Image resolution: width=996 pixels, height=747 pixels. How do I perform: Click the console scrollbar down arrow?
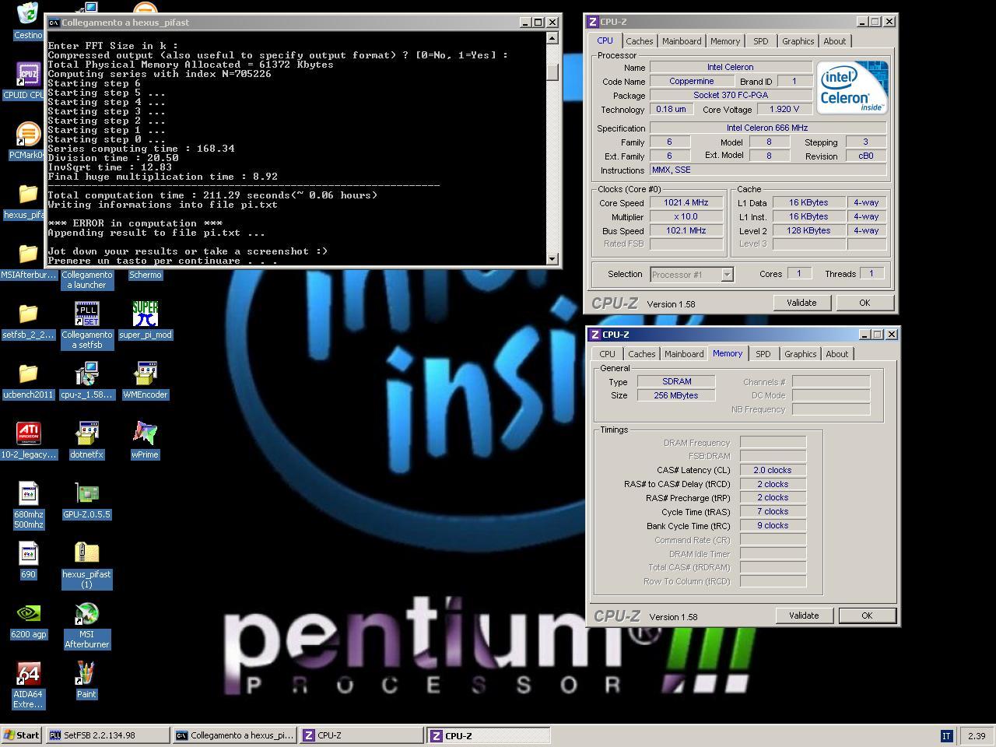click(552, 259)
